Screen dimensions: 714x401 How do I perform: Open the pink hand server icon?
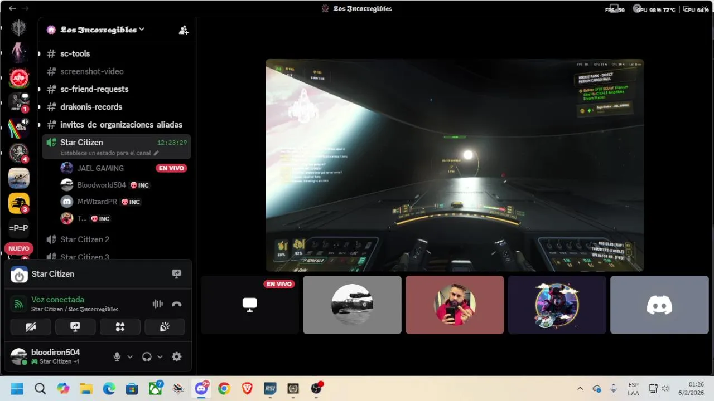19,53
